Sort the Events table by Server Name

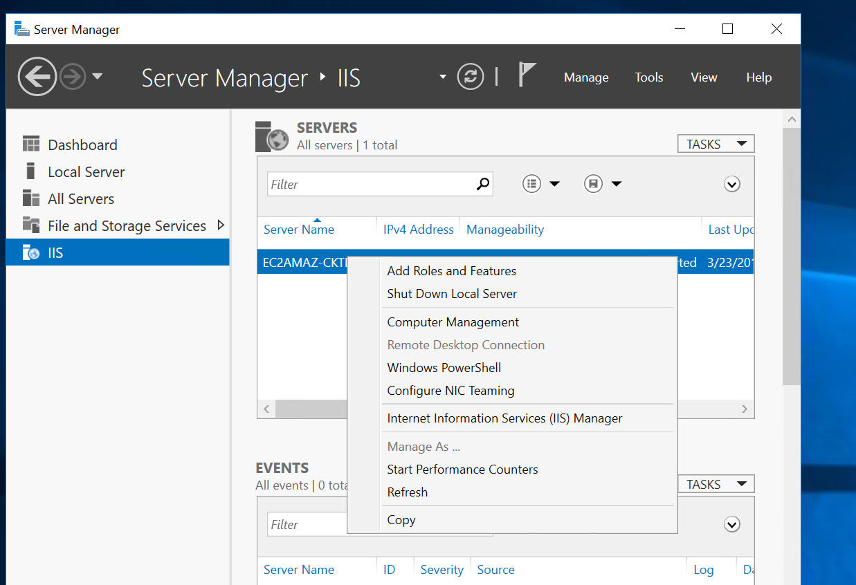[x=299, y=570]
